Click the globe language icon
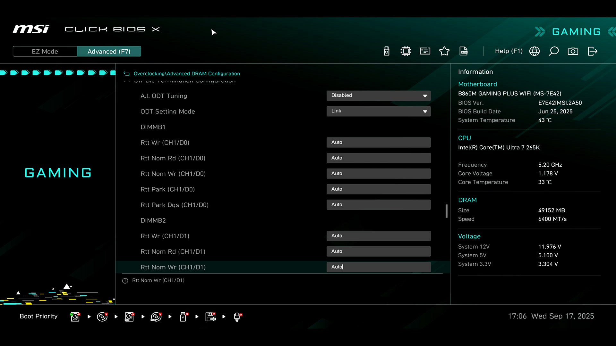 tap(535, 51)
